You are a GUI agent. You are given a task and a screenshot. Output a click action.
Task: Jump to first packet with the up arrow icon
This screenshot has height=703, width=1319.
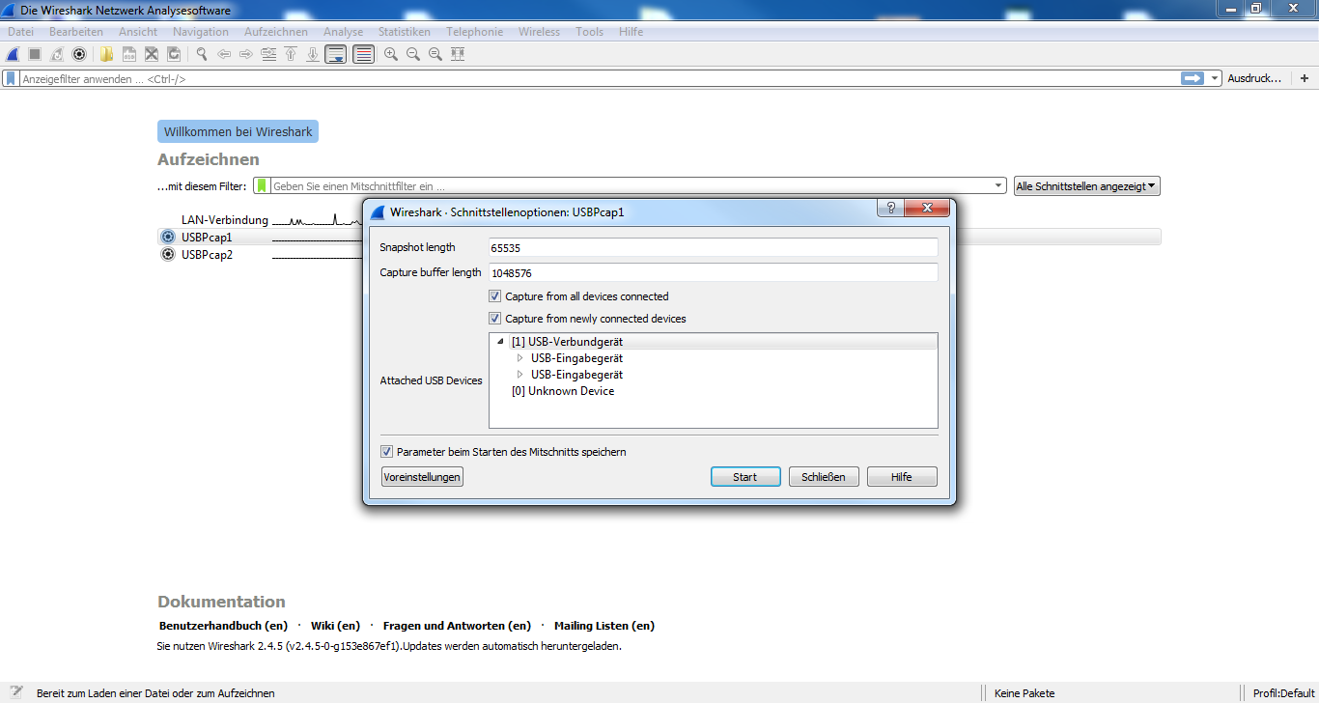coord(291,55)
